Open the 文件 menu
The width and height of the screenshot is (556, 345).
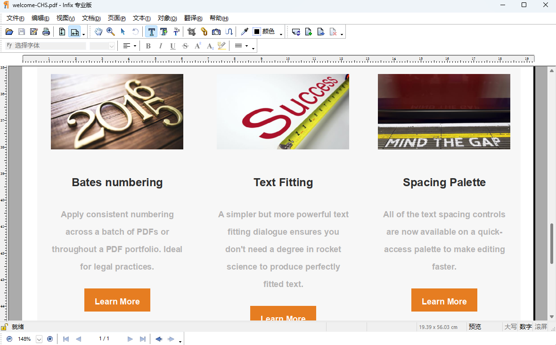pyautogui.click(x=15, y=18)
